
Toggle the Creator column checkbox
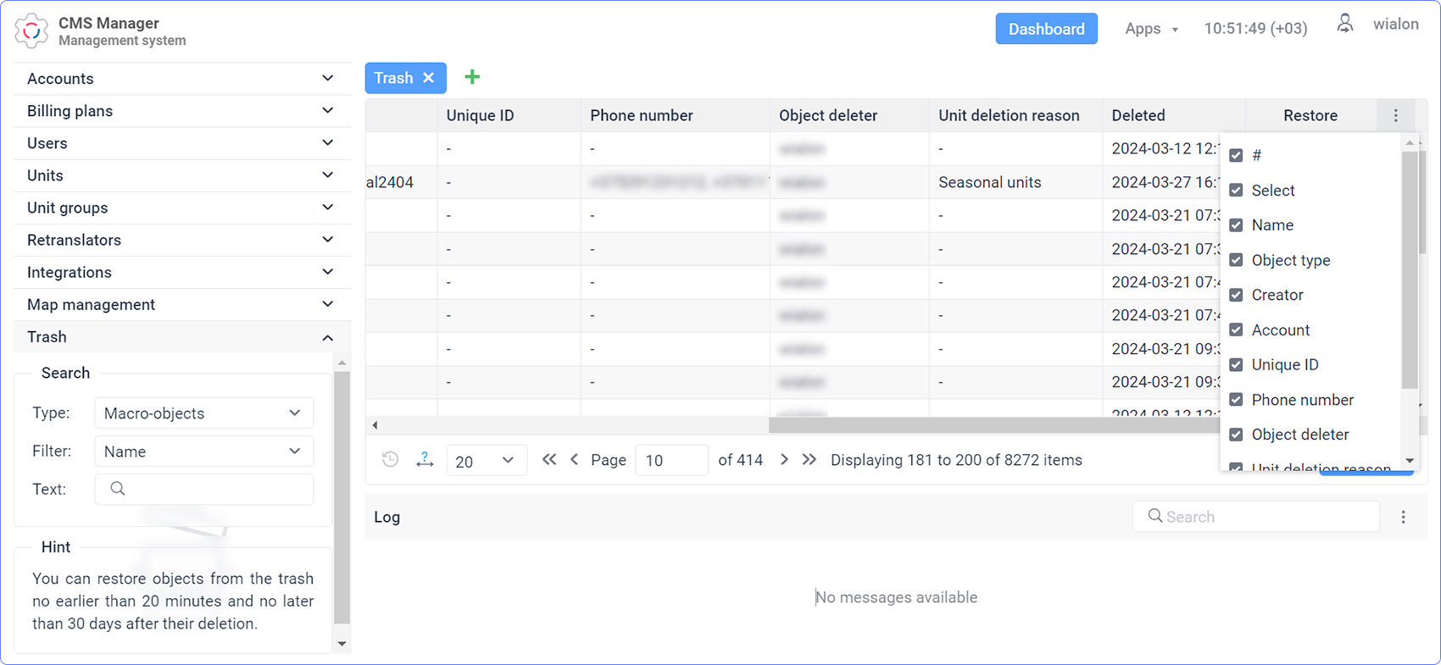(1236, 295)
